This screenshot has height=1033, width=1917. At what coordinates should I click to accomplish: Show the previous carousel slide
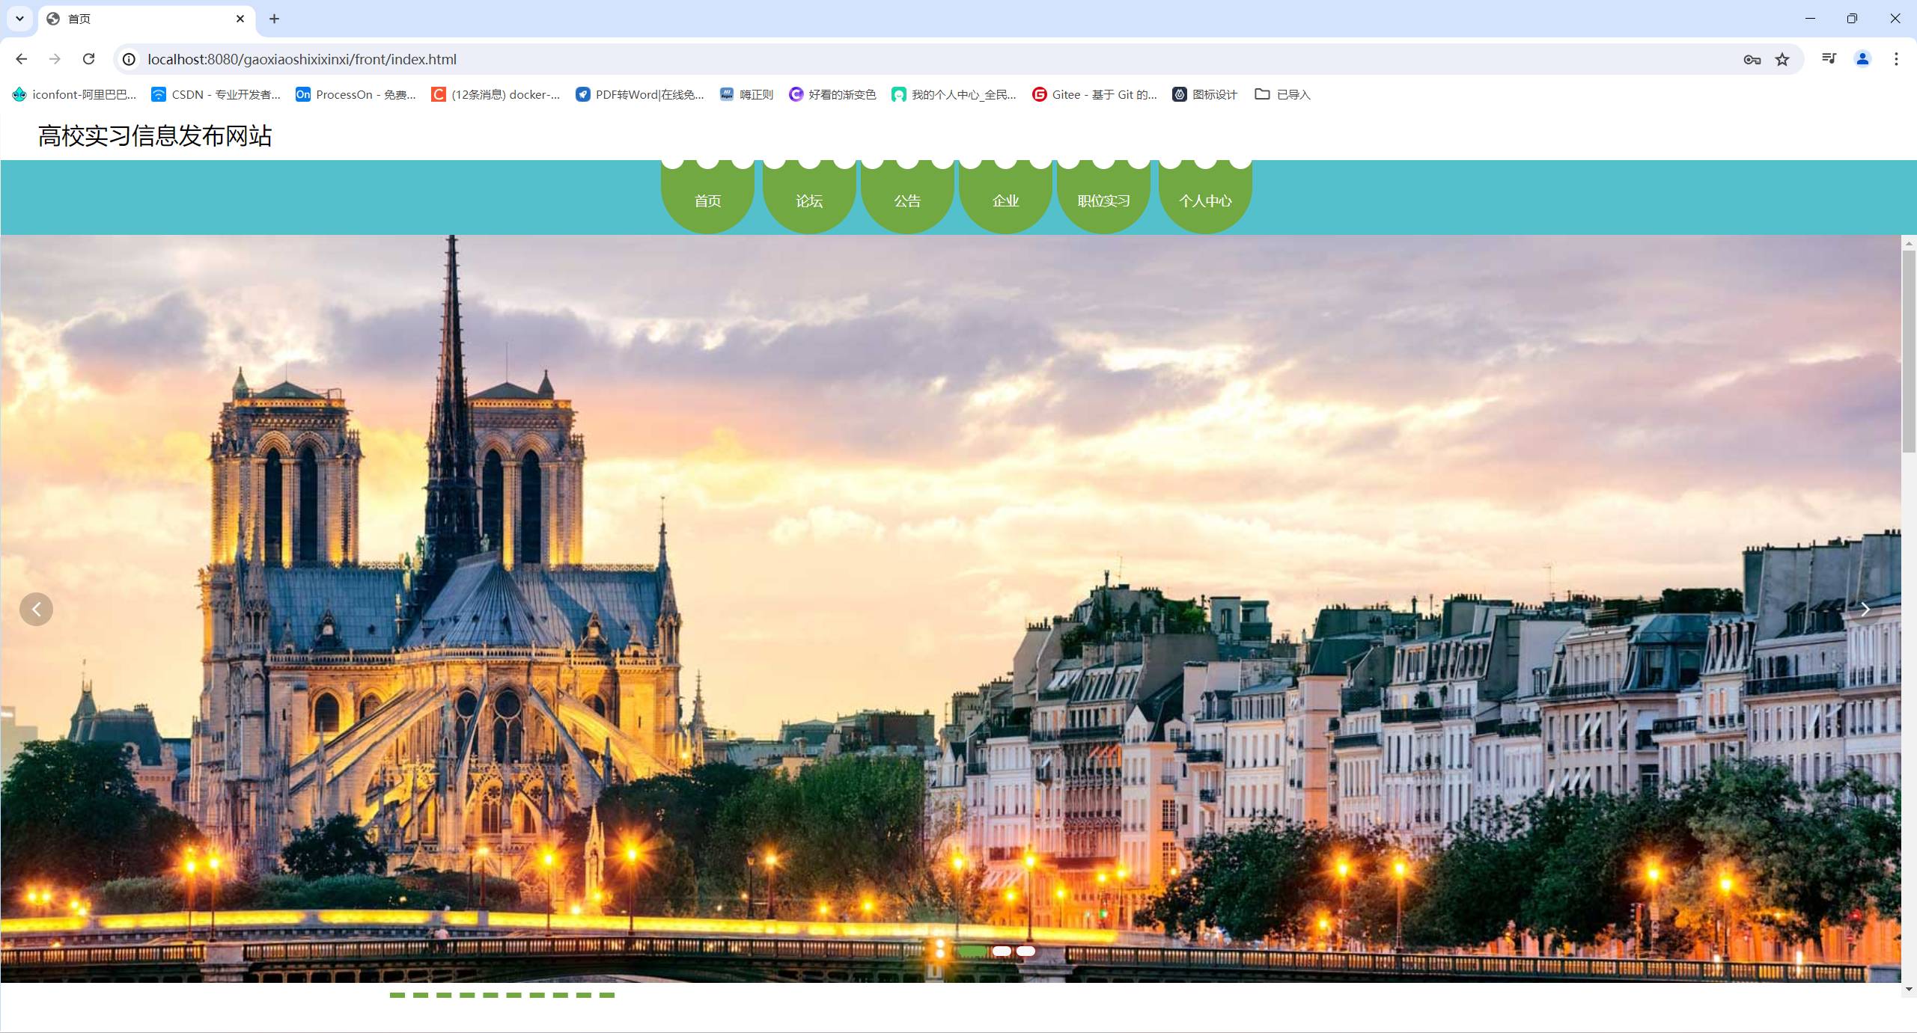pos(36,609)
